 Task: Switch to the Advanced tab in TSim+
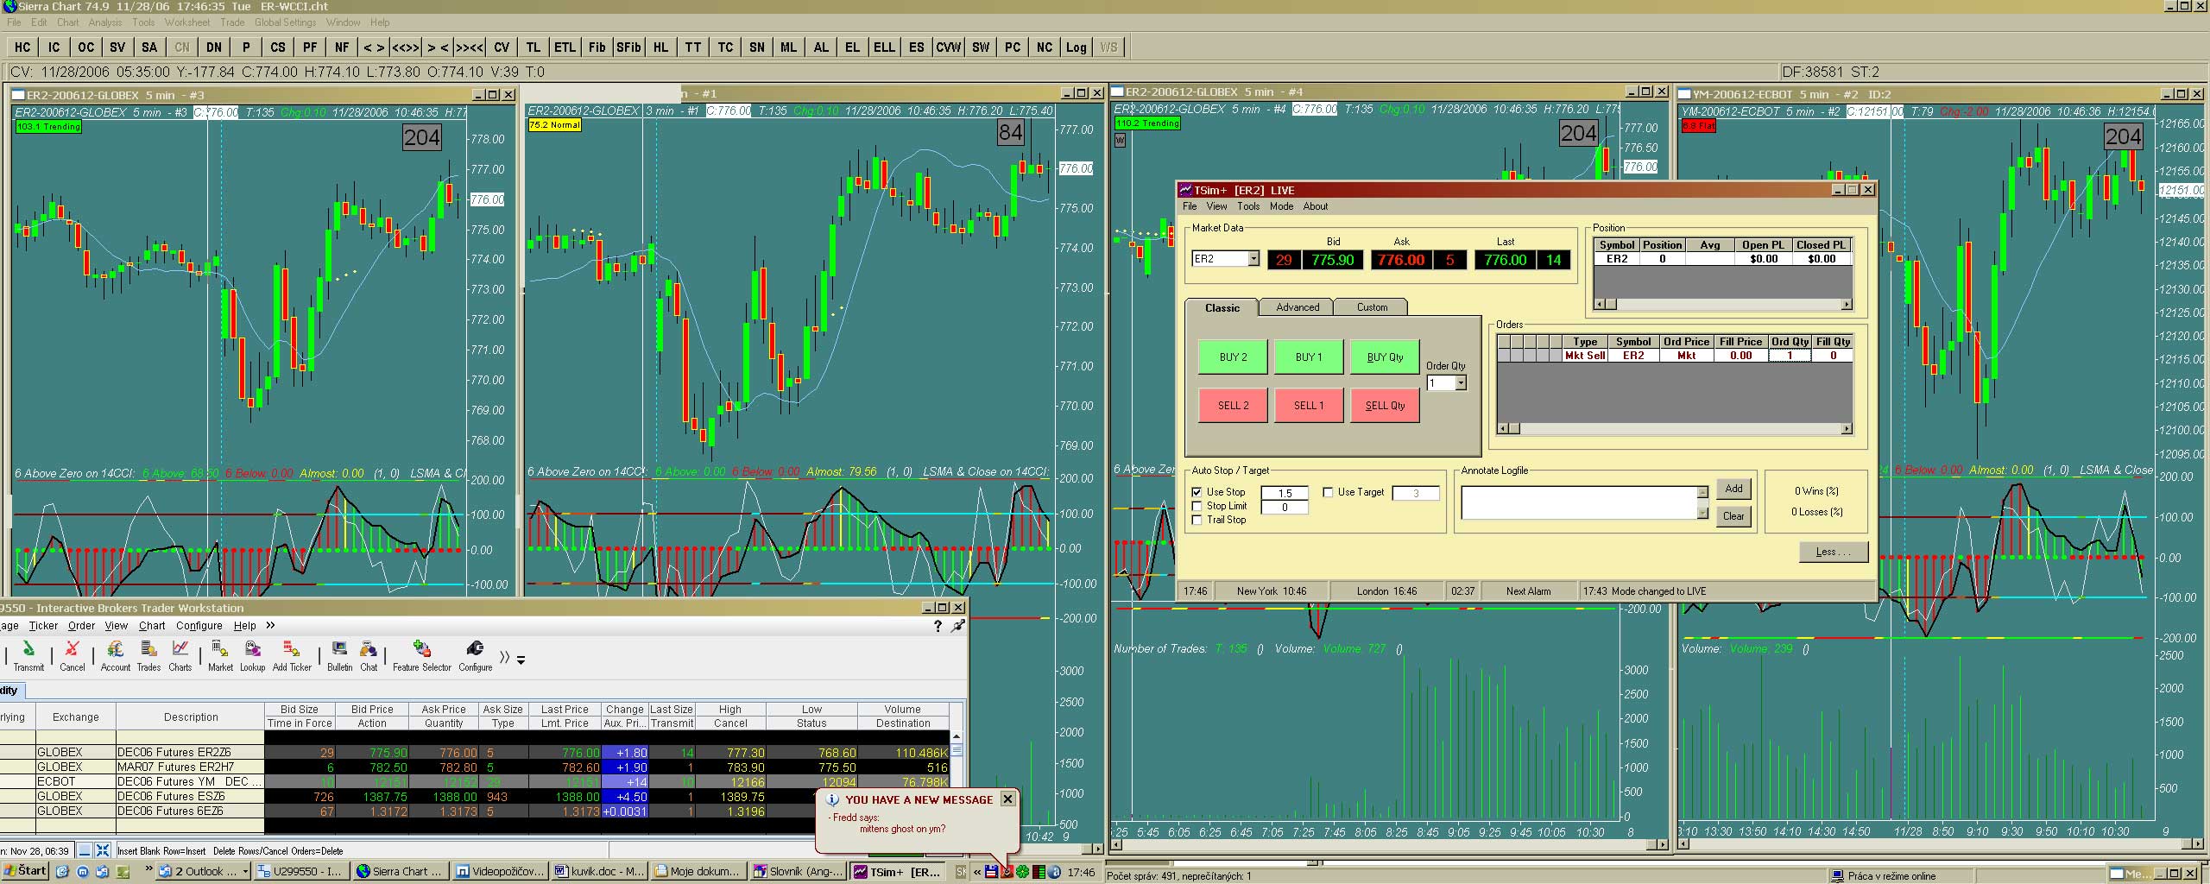1297,307
